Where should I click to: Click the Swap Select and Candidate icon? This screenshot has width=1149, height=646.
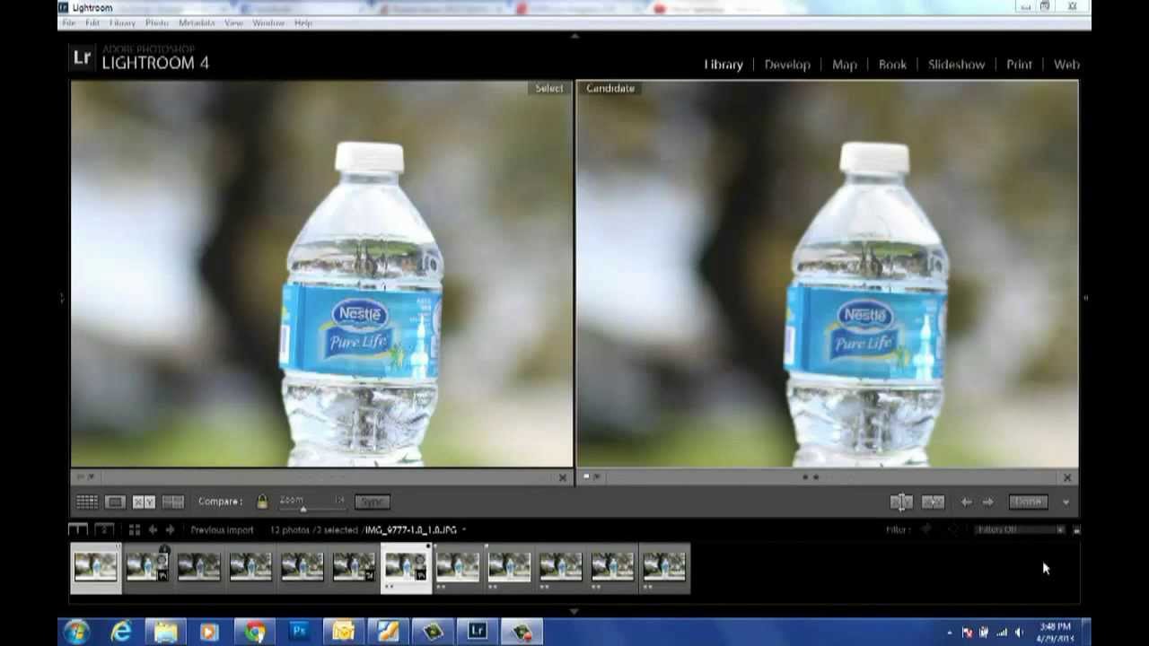[x=901, y=502]
